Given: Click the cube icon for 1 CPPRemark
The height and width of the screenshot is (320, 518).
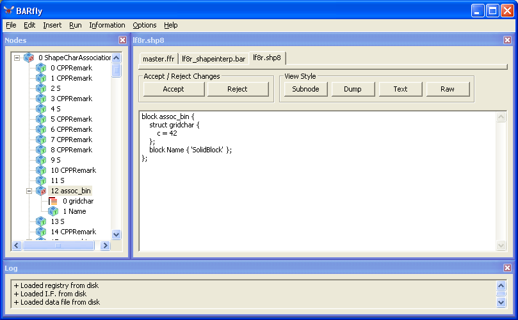Looking at the screenshot, I should tap(41, 78).
